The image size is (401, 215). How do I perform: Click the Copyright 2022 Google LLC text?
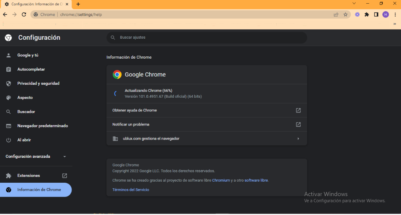[164, 171]
